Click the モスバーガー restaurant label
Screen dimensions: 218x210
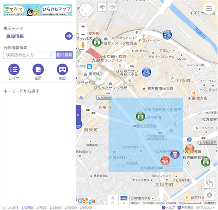click(149, 41)
